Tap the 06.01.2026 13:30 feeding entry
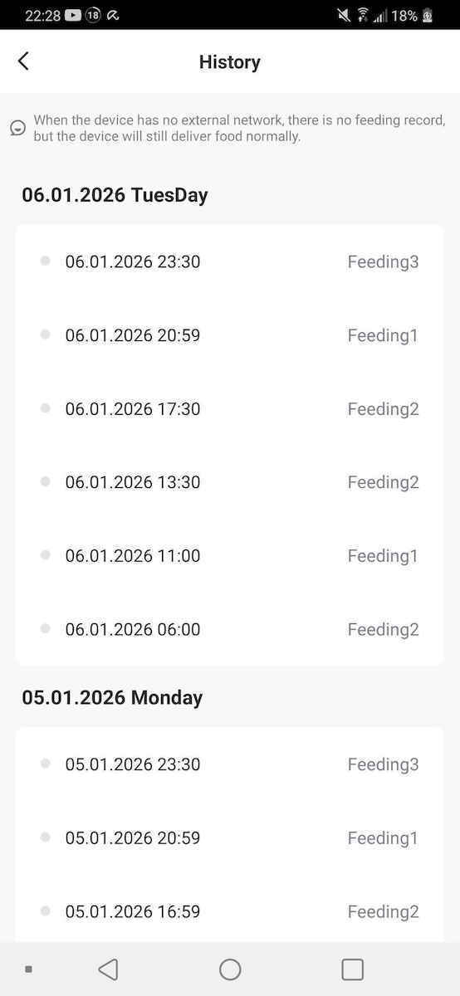 pyautogui.click(x=230, y=482)
